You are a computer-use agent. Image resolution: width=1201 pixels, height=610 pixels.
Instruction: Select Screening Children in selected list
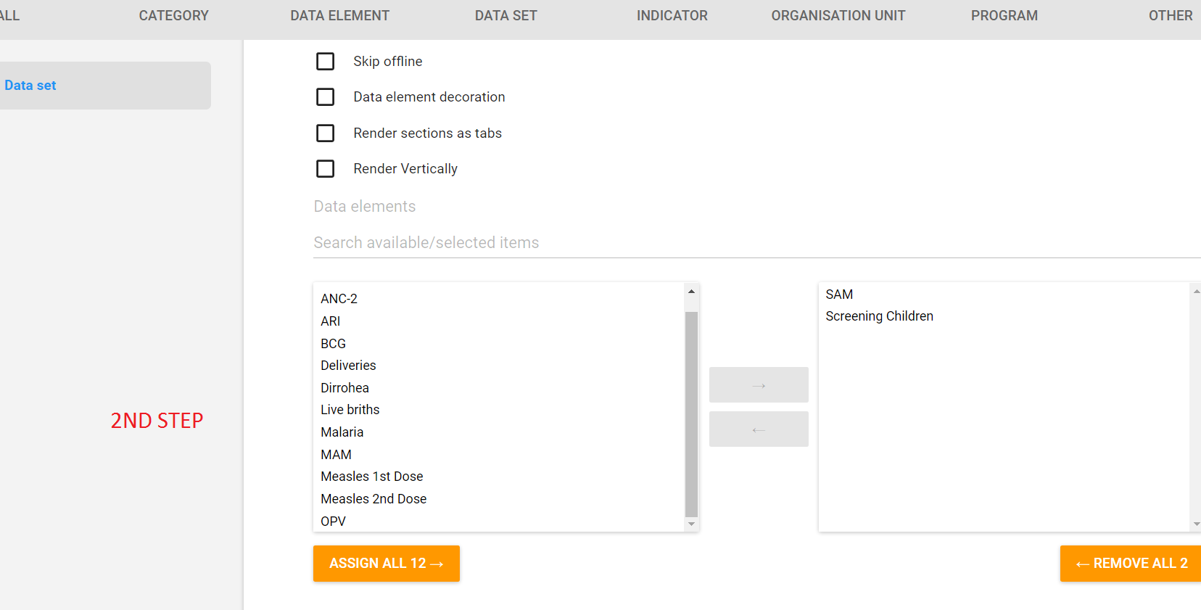tap(879, 316)
